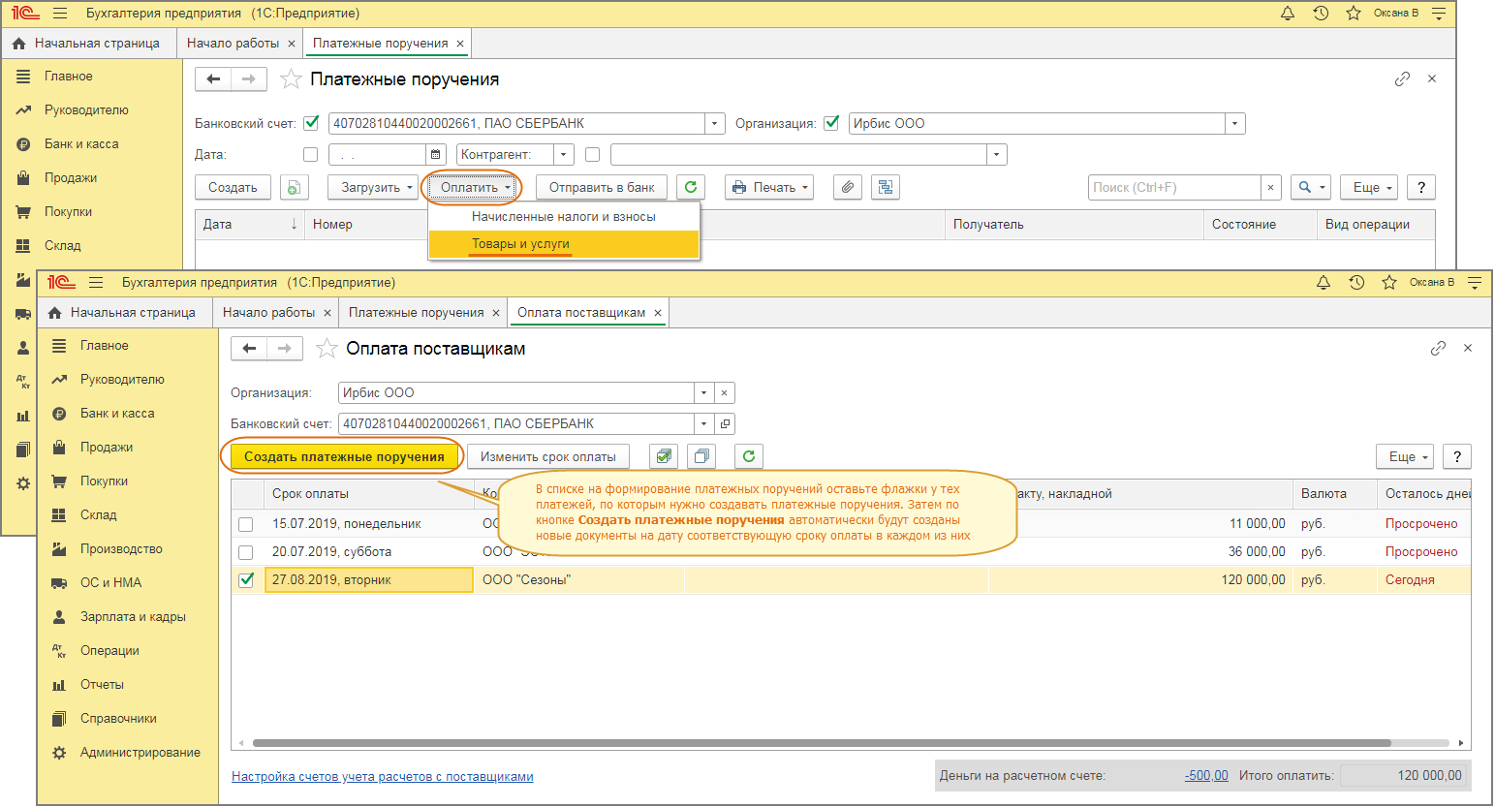Click the copy link icon in Оплата поставщикам

tap(1438, 349)
